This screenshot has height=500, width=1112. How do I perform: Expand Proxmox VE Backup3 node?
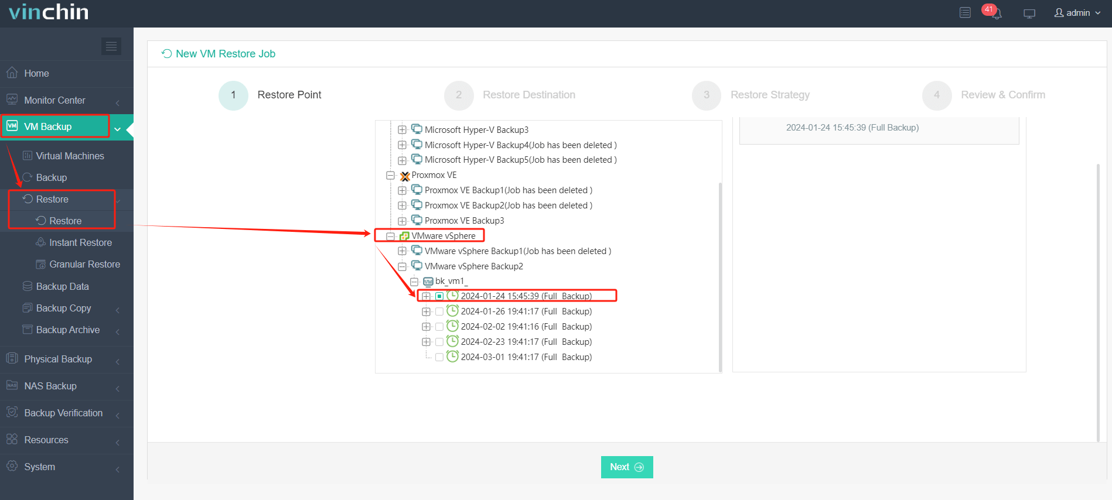[x=402, y=221]
